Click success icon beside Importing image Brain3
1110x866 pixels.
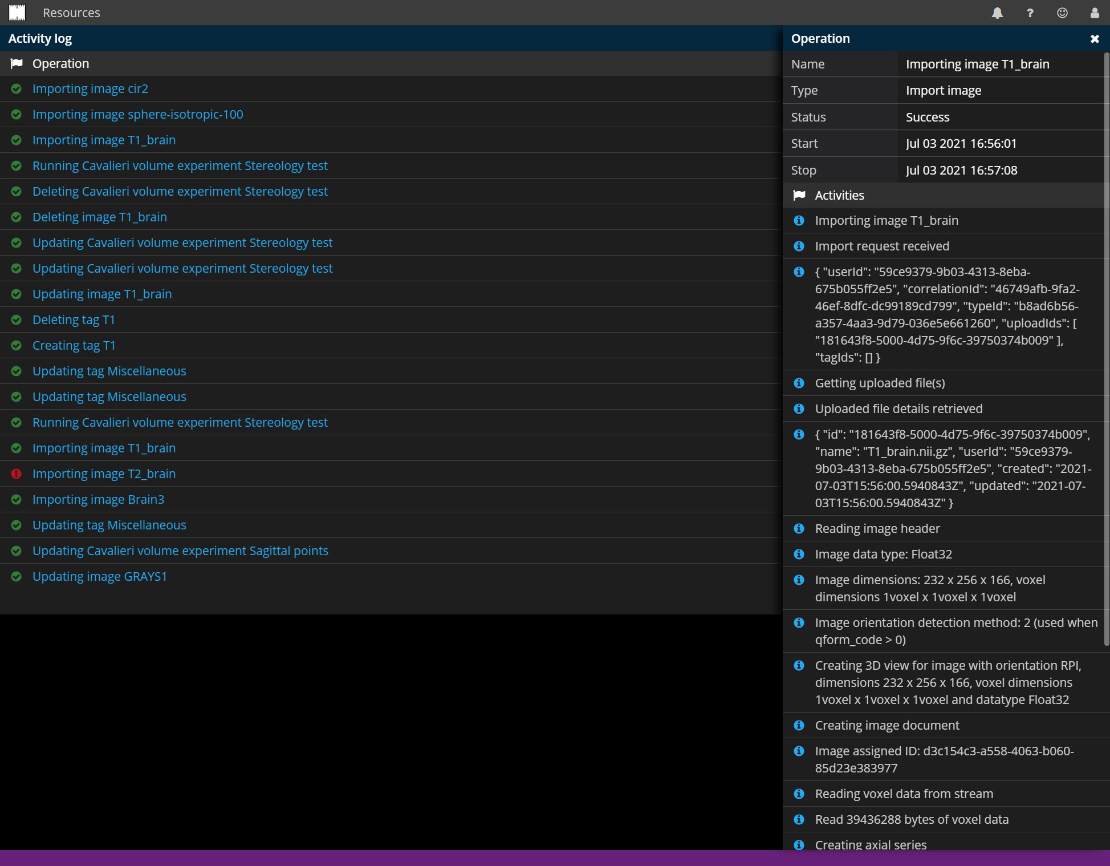(17, 499)
